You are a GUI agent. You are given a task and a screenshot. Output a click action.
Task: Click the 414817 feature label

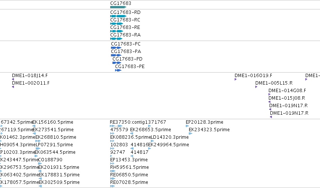pos(140,152)
